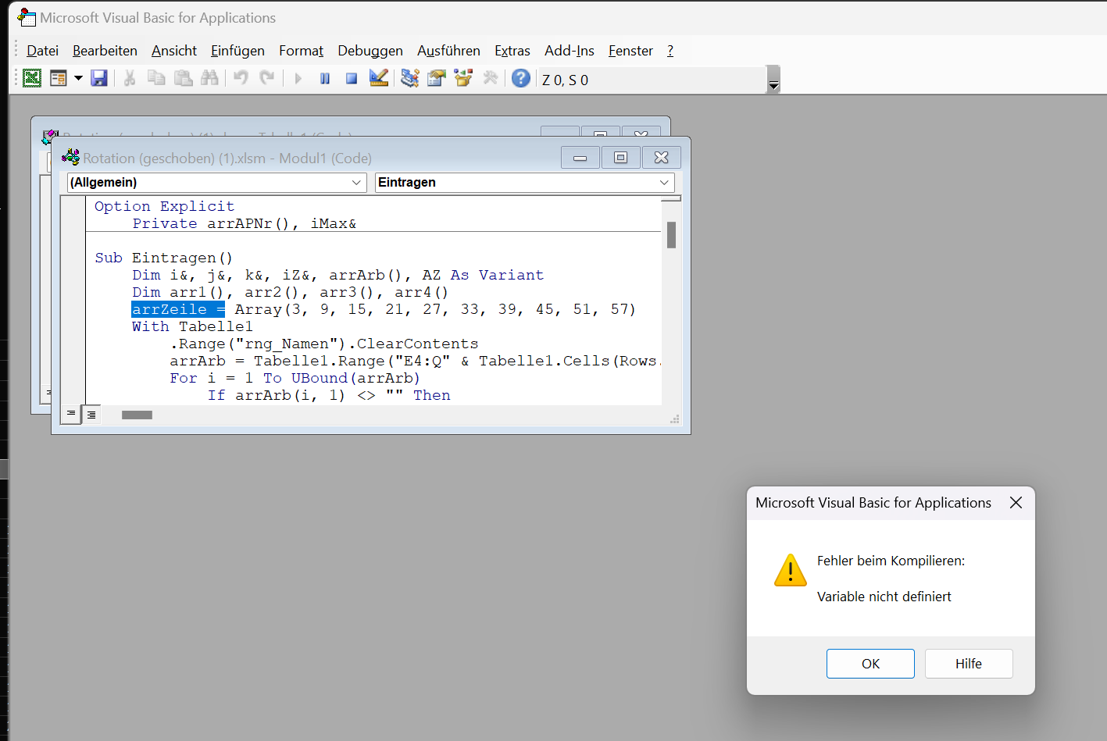
Task: Expand the Eintragen procedure dropdown
Action: pyautogui.click(x=664, y=183)
